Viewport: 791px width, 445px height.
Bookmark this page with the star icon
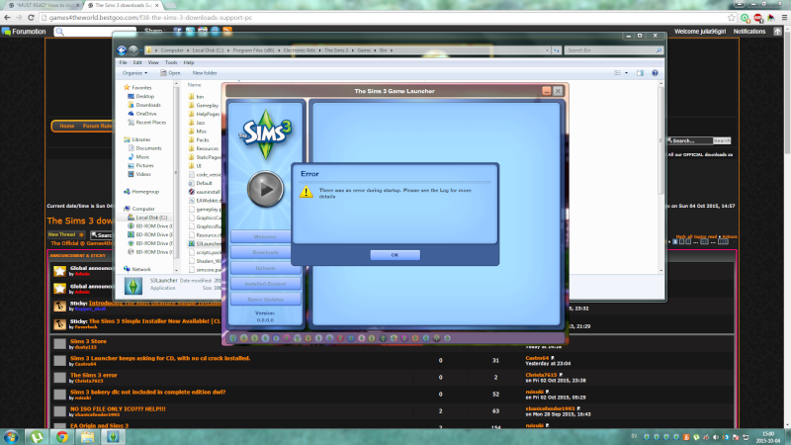tap(732, 18)
